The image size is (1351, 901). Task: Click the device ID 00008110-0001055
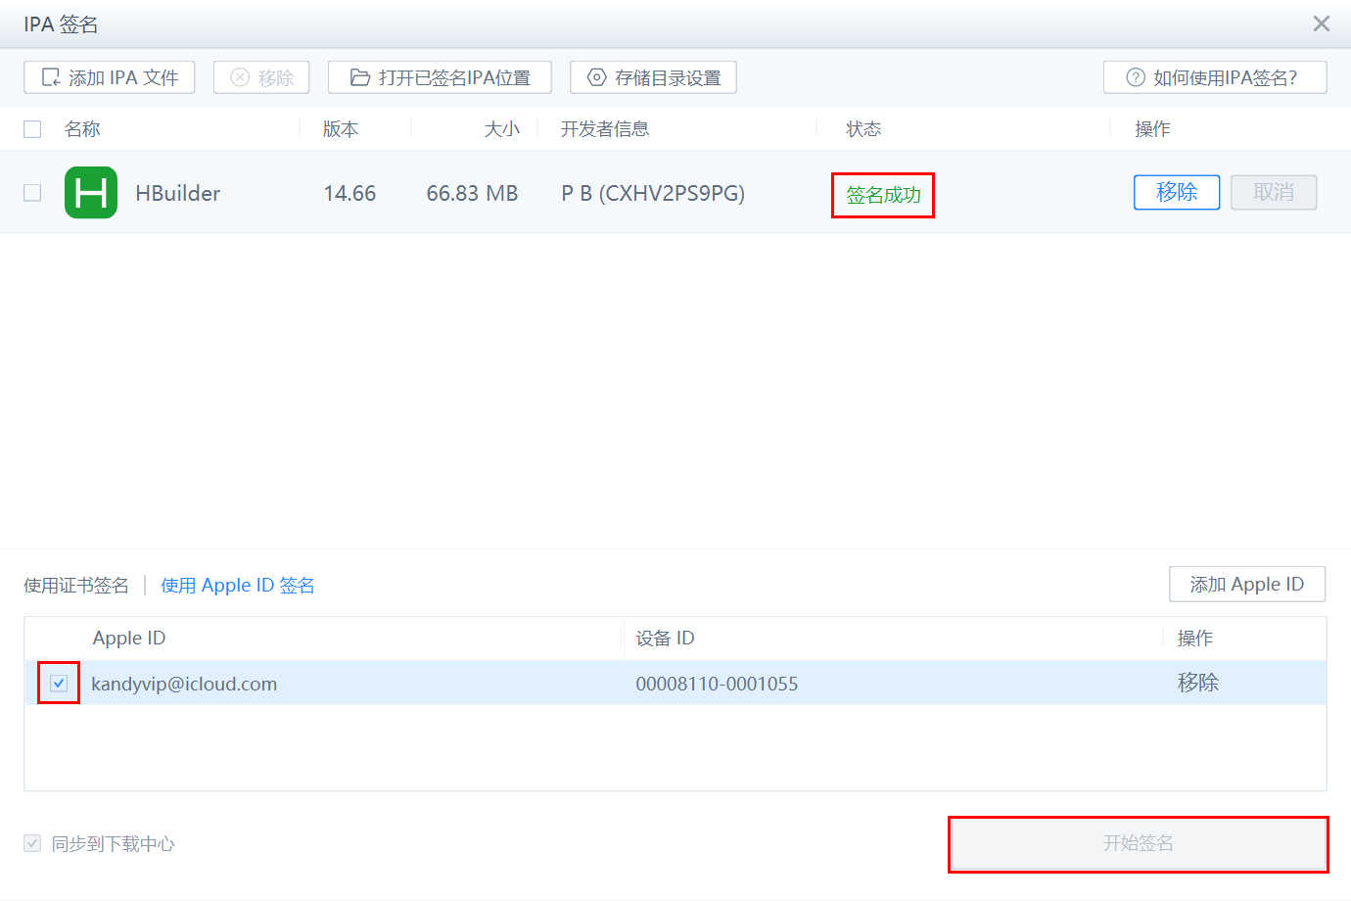pos(717,684)
